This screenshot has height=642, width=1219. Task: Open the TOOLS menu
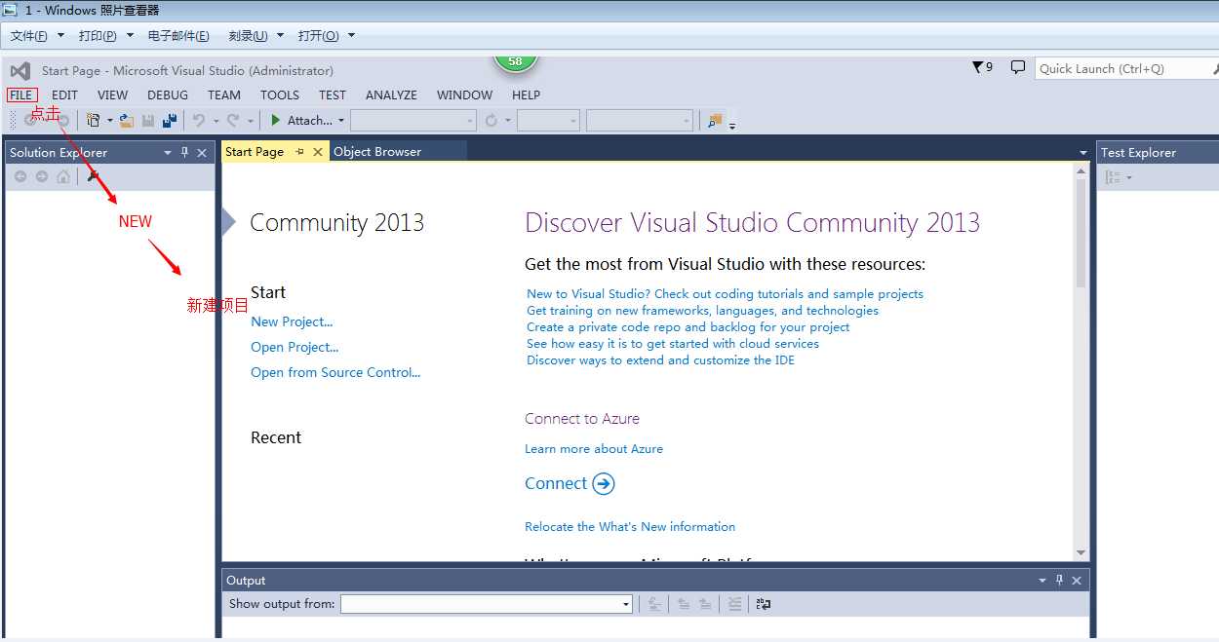click(x=280, y=94)
